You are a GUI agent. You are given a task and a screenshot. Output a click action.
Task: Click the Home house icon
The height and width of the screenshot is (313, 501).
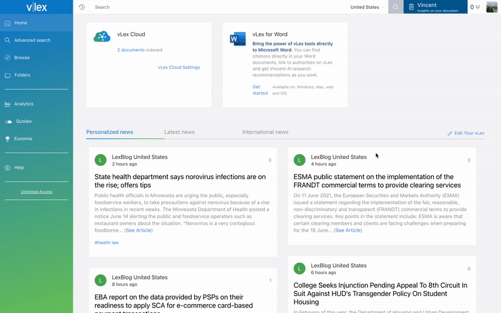pos(8,23)
